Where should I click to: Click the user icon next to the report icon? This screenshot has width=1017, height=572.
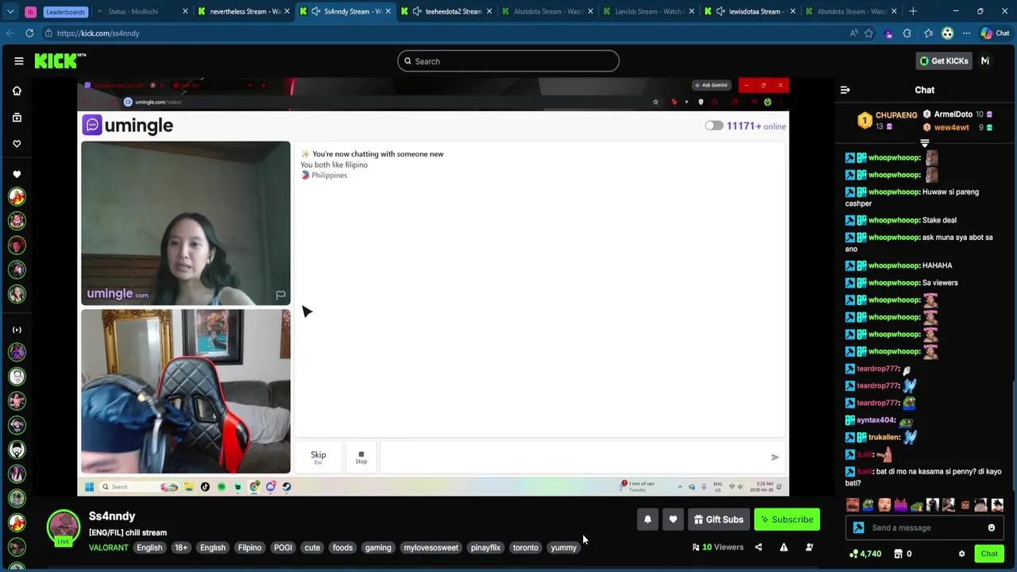[809, 547]
